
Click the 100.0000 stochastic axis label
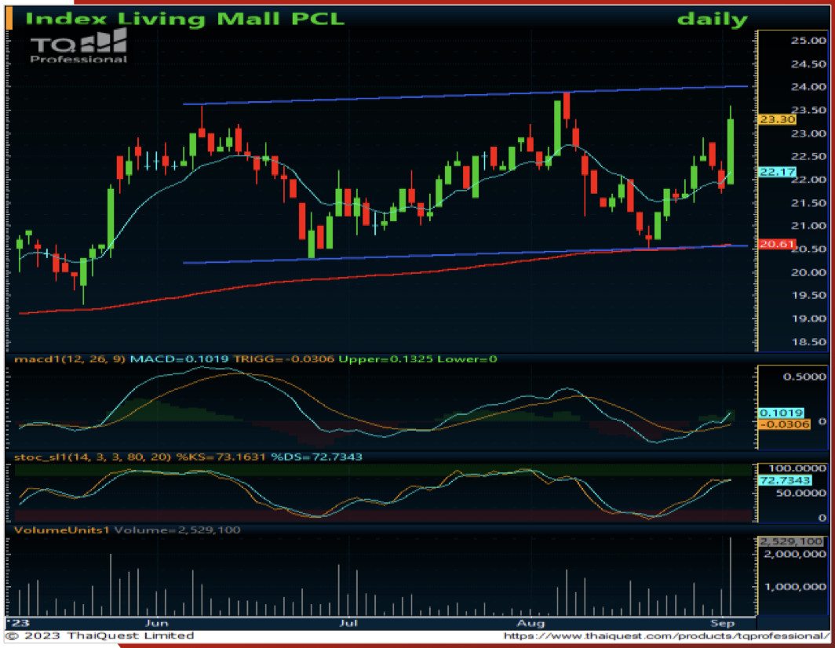point(797,468)
